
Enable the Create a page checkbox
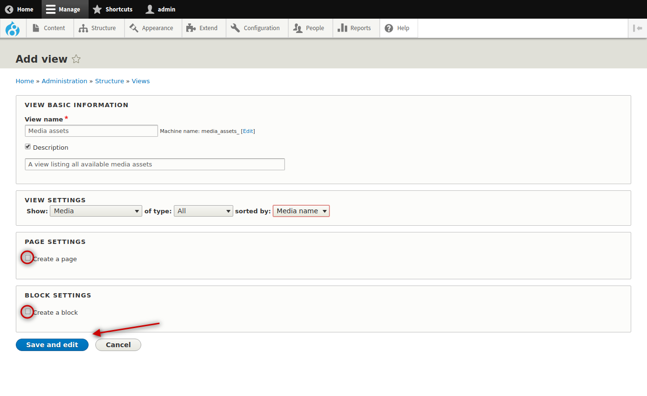28,258
